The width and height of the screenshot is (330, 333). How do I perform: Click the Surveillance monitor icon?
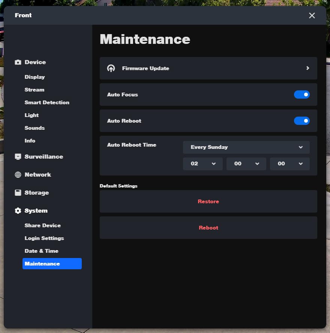point(18,157)
